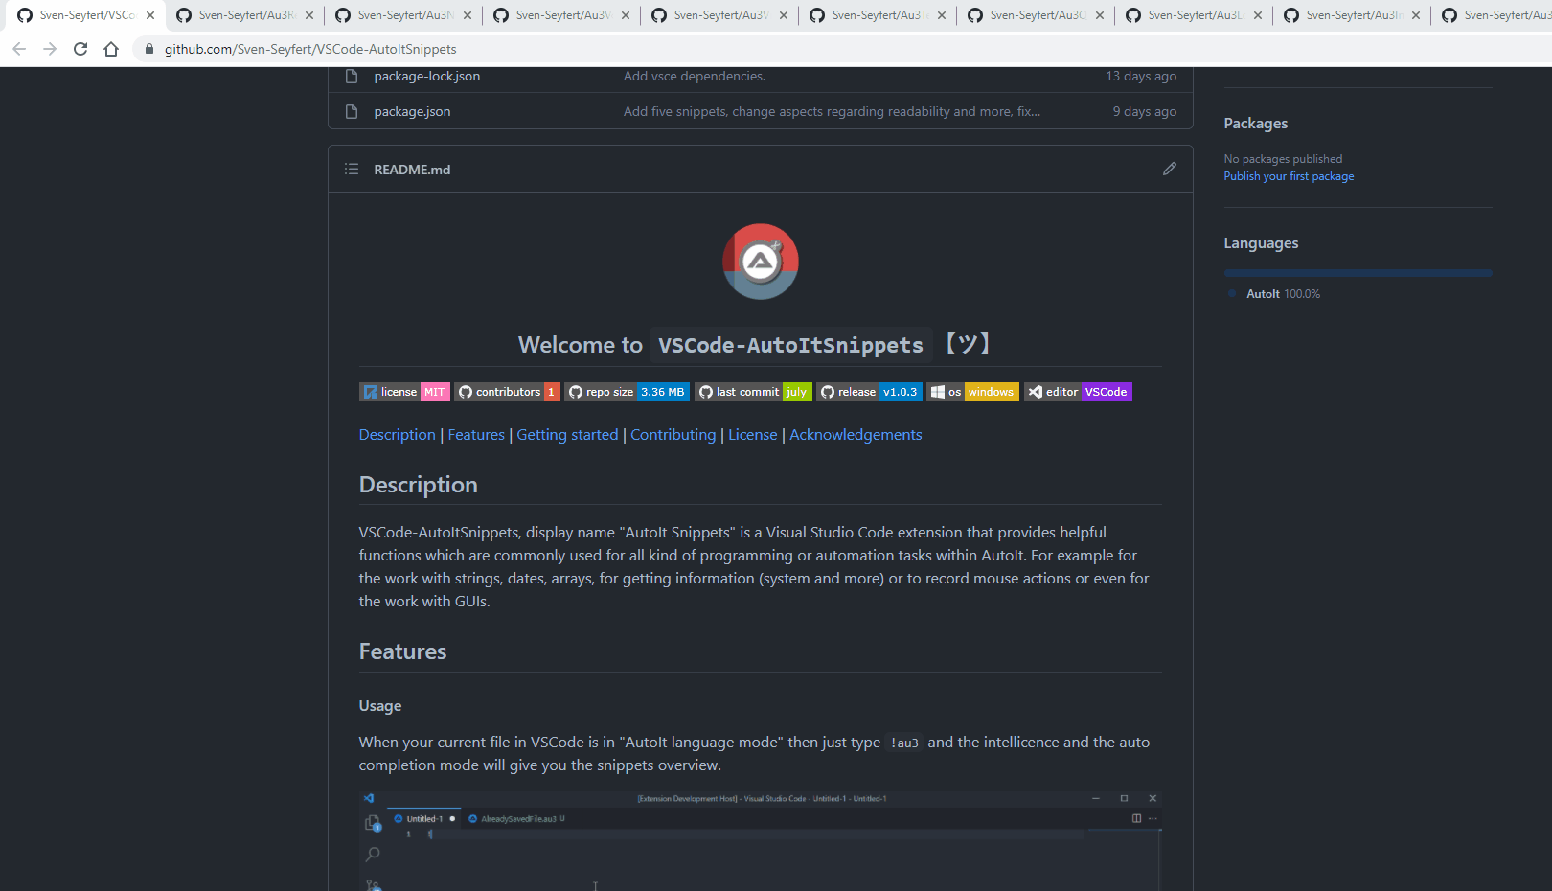Screen dimensions: 1552x891
Task: Jump to the Description section link
Action: 398,435
